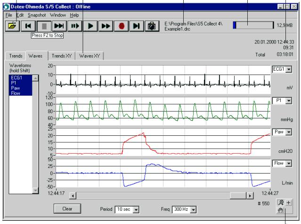Viewport: 301px width, 224px height.
Task: Choose the hand pan tool icon
Action: tap(281, 210)
